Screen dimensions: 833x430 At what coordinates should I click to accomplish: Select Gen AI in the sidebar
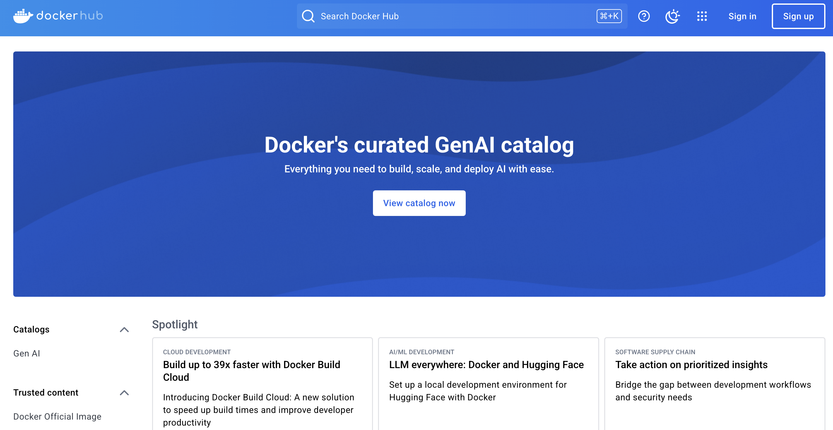pyautogui.click(x=27, y=353)
